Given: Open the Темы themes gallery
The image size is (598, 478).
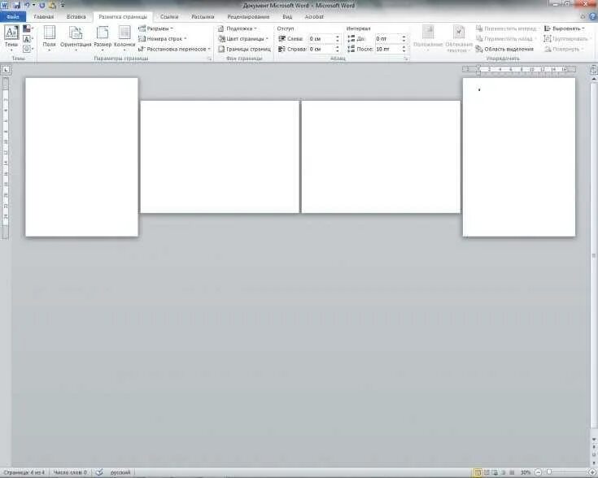Looking at the screenshot, I should tap(11, 38).
